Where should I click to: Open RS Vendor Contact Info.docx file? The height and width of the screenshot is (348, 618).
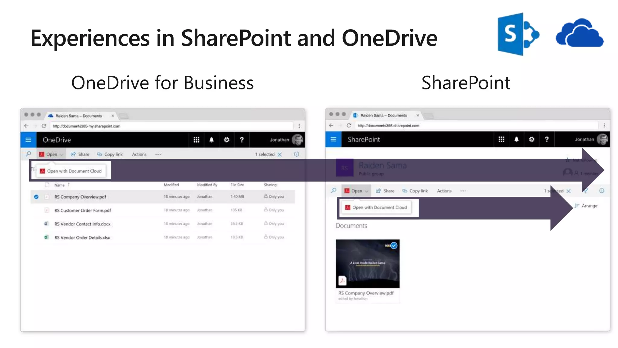pos(82,224)
